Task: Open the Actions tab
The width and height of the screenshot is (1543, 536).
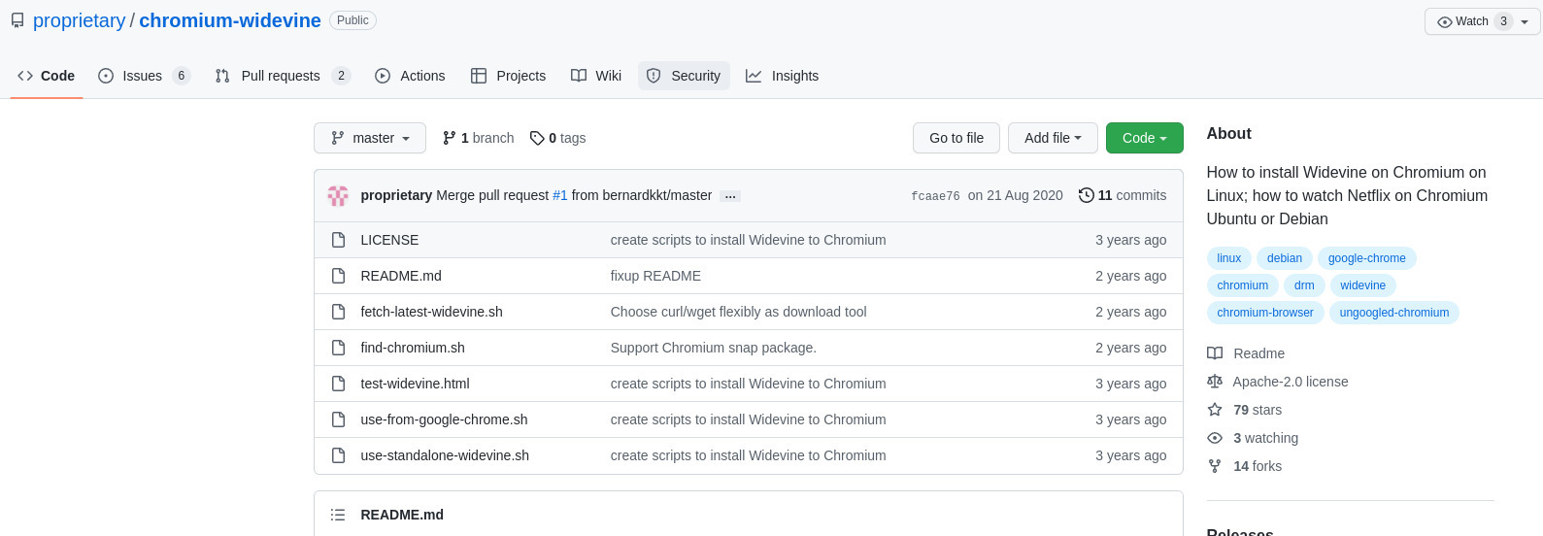Action: (x=410, y=76)
